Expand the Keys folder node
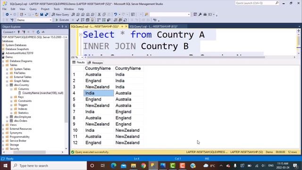The width and height of the screenshot is (302, 170). [11, 97]
